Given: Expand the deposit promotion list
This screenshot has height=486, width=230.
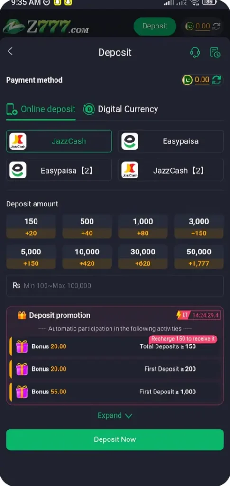Looking at the screenshot, I should click(x=115, y=416).
